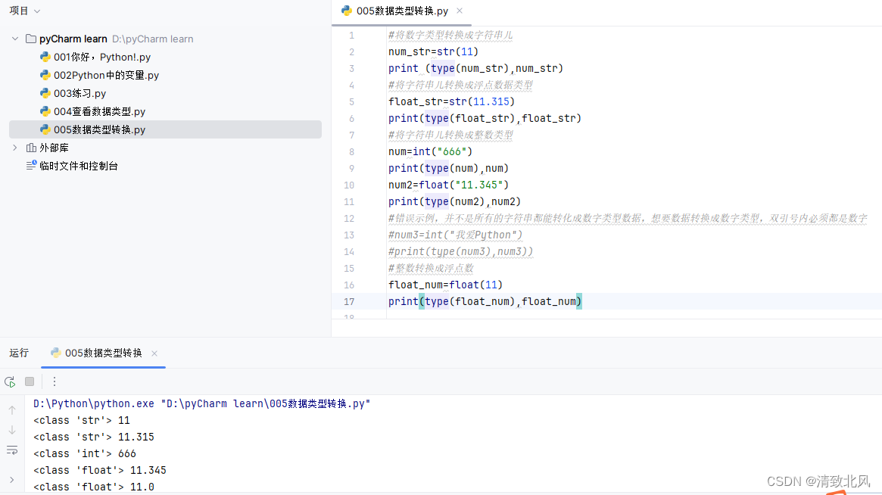This screenshot has height=495, width=882.
Task: Click line number 12 in the editor
Action: coord(348,218)
